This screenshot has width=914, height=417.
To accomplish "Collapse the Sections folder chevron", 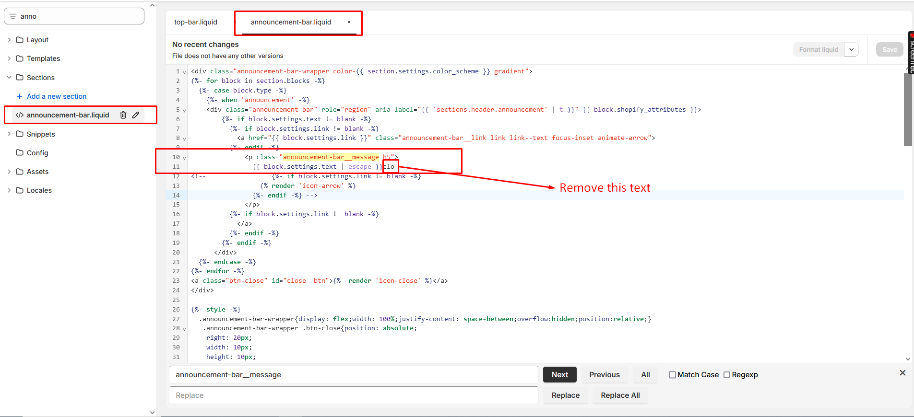I will pyautogui.click(x=9, y=77).
